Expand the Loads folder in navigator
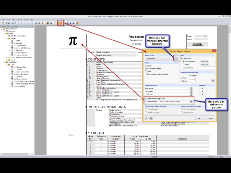The height and width of the screenshot is (173, 231). pos(7,60)
